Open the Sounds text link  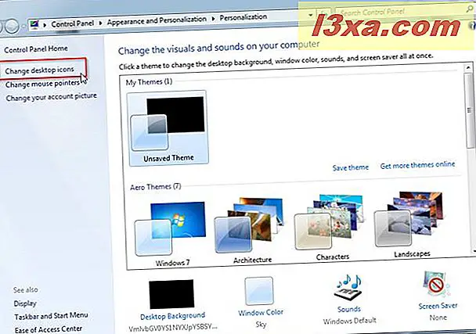pos(349,309)
